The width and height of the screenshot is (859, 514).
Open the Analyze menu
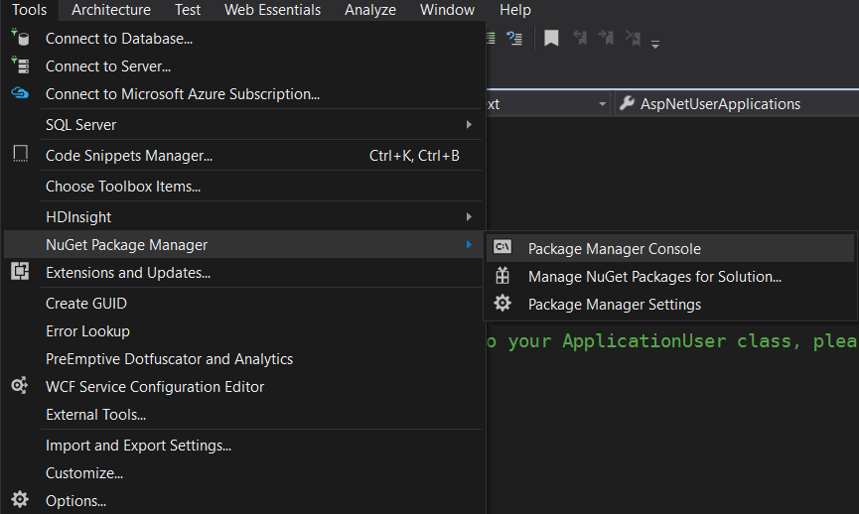[x=369, y=10]
